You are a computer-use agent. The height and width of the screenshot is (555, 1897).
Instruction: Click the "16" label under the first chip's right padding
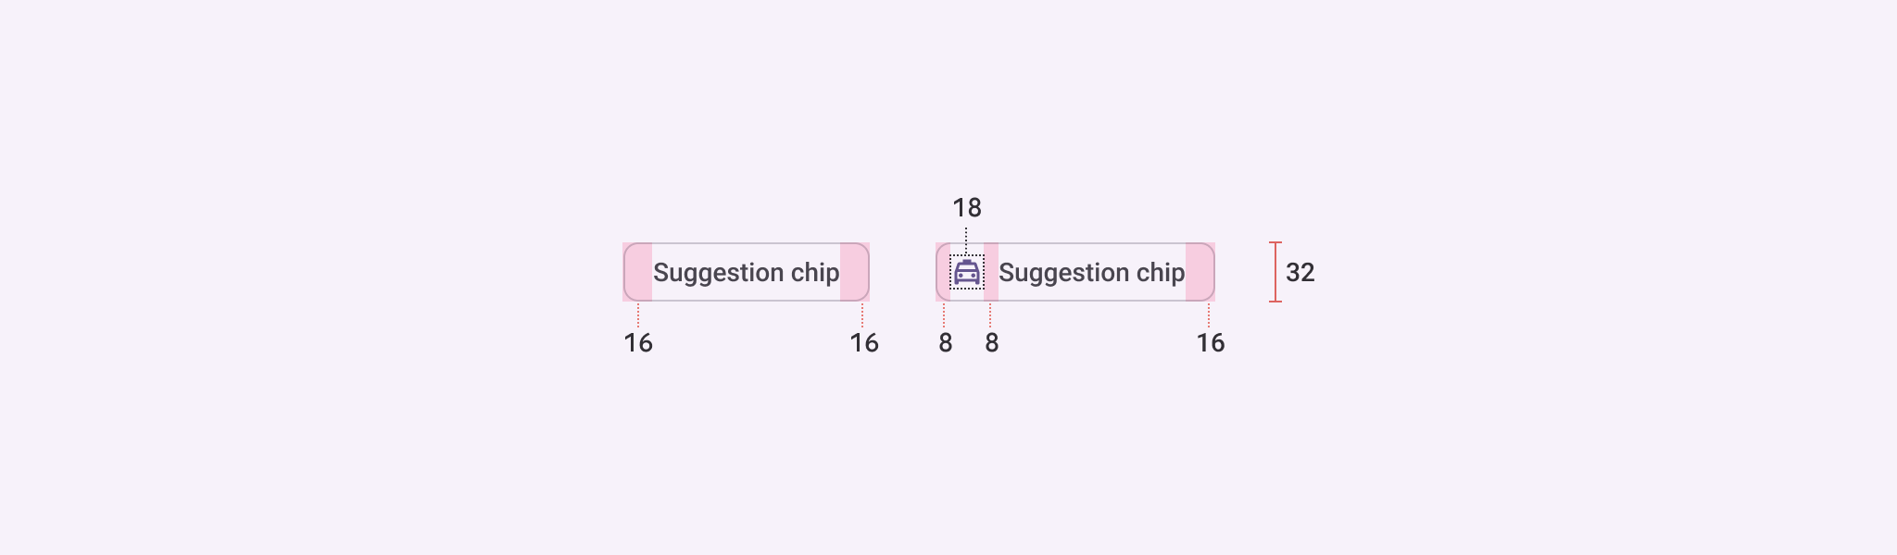pyautogui.click(x=864, y=343)
